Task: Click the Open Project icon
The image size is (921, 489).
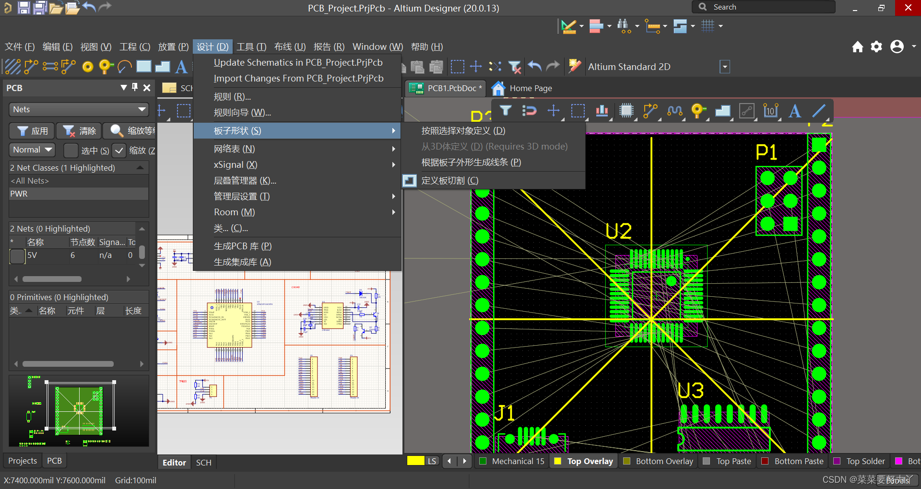Action: click(72, 8)
